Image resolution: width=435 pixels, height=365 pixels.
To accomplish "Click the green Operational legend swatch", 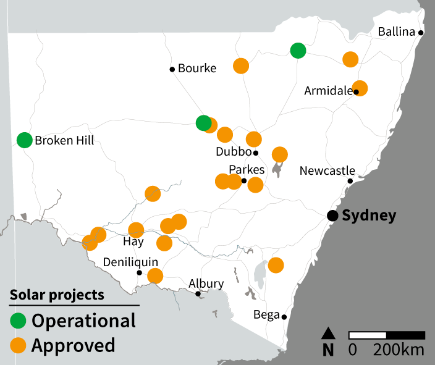I will click(x=18, y=321).
